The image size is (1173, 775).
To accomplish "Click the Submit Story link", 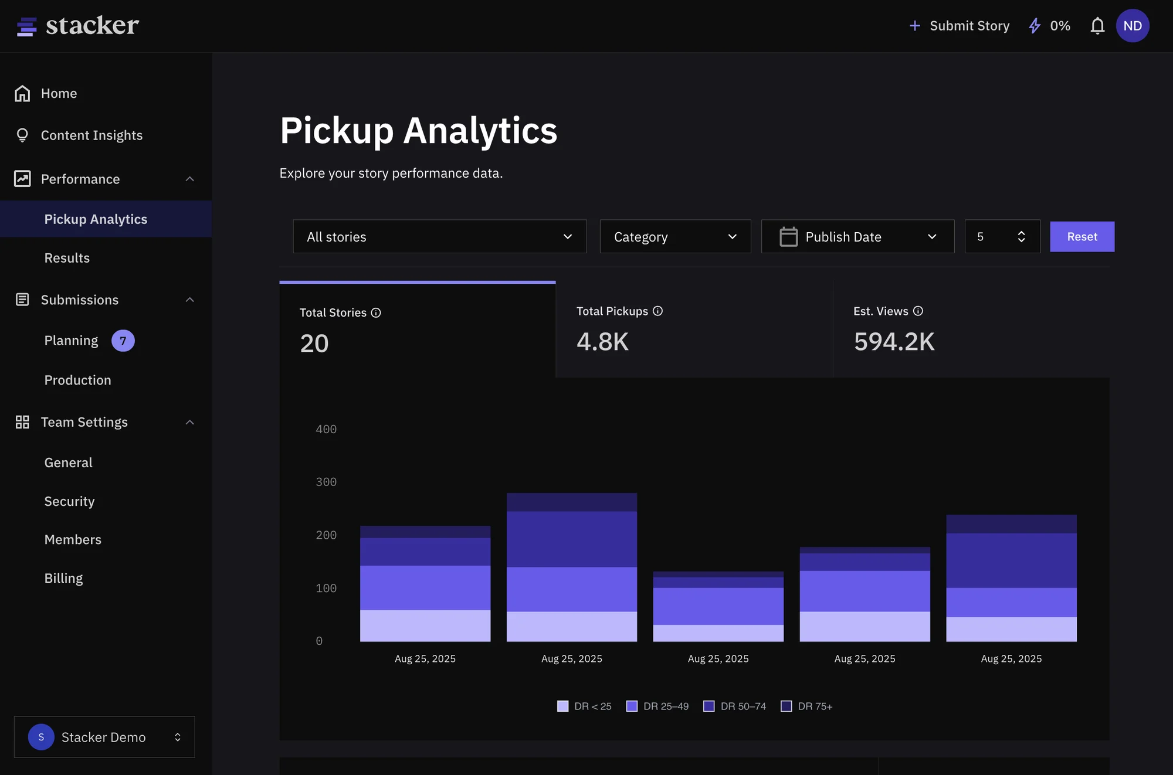I will pos(959,26).
